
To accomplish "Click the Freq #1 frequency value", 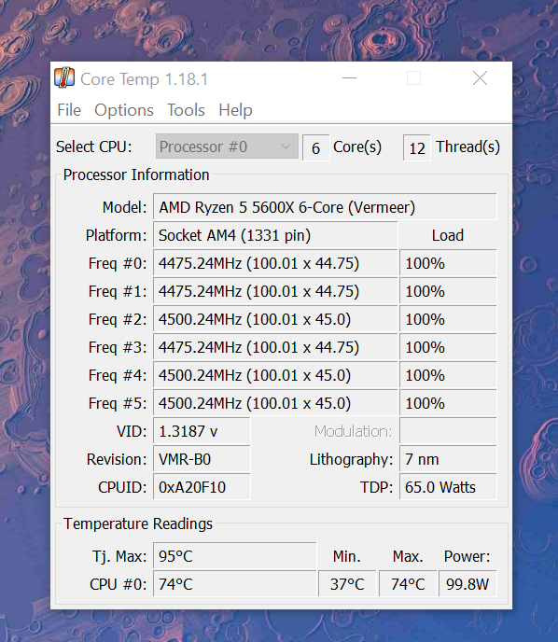I will click(x=275, y=291).
